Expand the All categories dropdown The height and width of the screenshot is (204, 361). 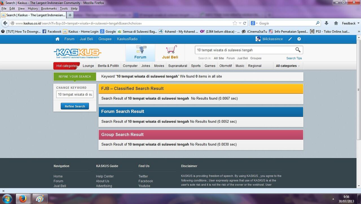[288, 66]
